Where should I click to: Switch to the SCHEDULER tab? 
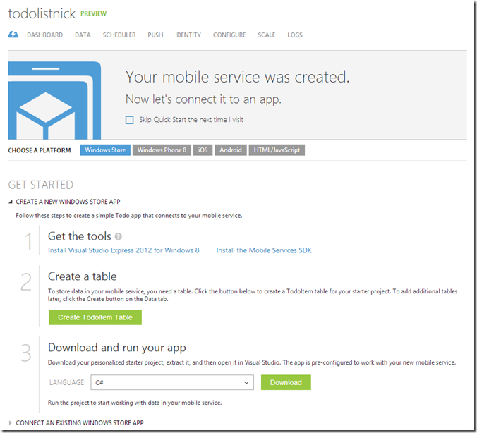pos(119,35)
